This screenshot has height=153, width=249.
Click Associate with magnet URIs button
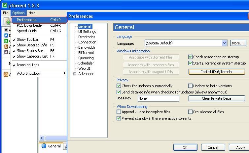coord(151,72)
